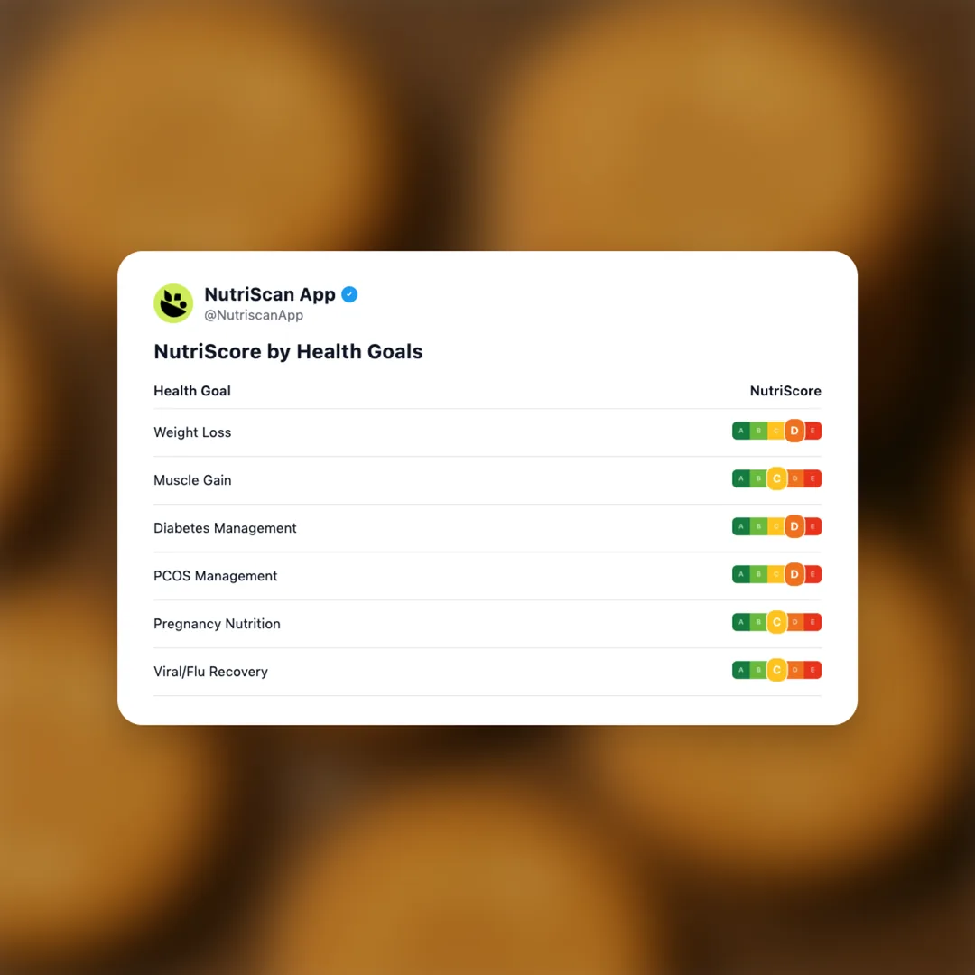This screenshot has height=975, width=975.
Task: Click the NutriScore by Health Goals title
Action: (x=288, y=351)
